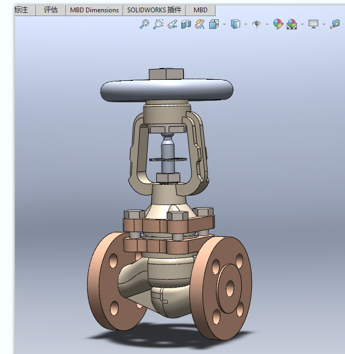Click the View Settings monitor icon
The image size is (345, 354).
313,24
